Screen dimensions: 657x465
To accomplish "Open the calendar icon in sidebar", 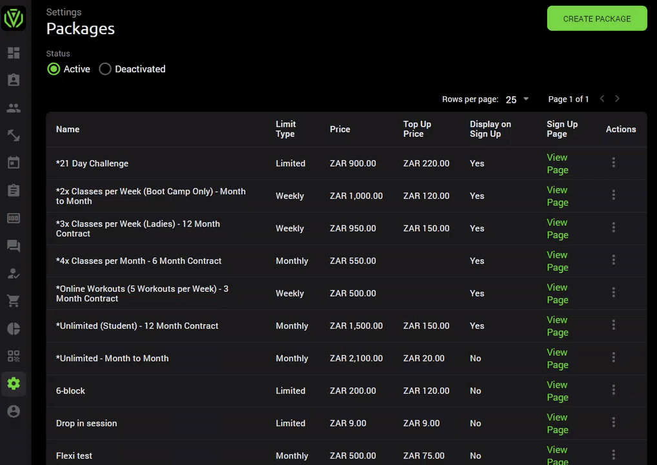I will [x=14, y=163].
